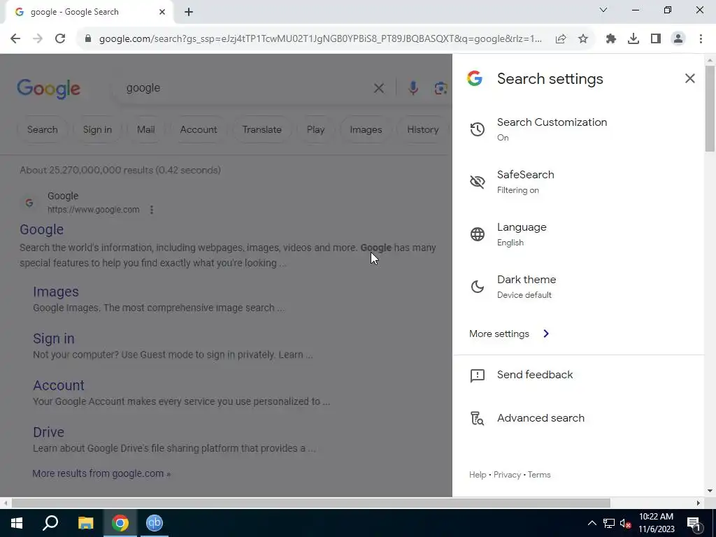This screenshot has height=537, width=716.
Task: Click the Terms link
Action: 539,475
